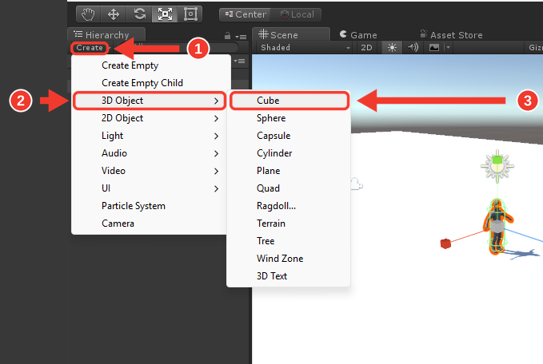Select Ragdoll... in the submenu
Image resolution: width=543 pixels, height=364 pixels.
289,206
